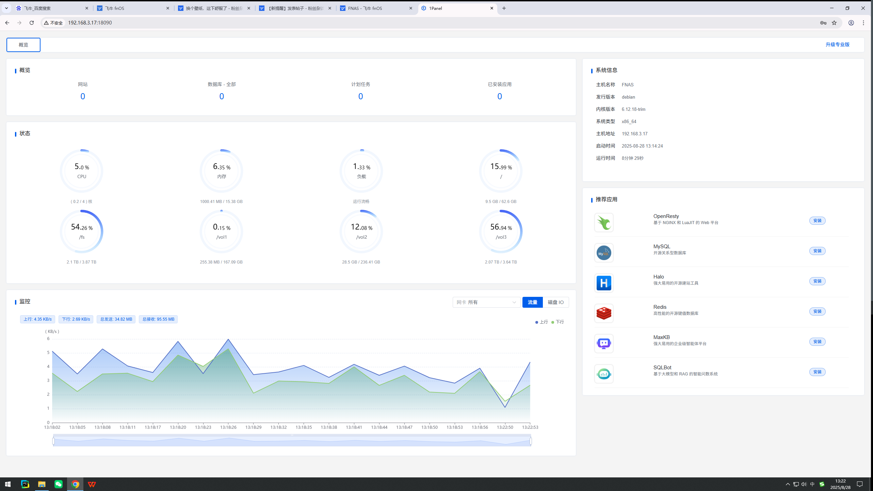Open the 网卡 所有 dropdown
The height and width of the screenshot is (491, 873).
[486, 302]
